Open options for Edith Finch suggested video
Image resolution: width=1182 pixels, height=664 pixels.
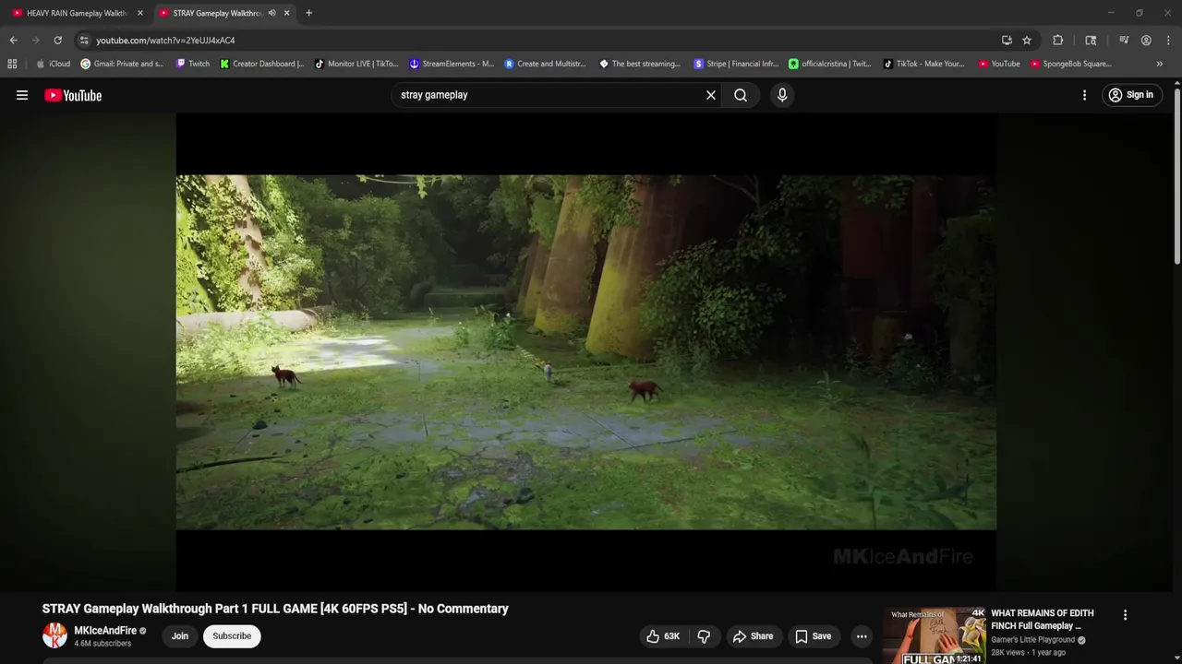pyautogui.click(x=1125, y=615)
